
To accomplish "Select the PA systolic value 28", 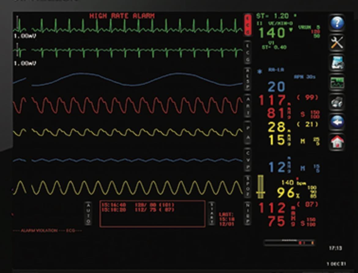I will coord(277,127).
